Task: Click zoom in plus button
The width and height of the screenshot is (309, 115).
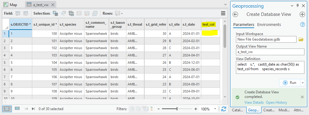Action: [196, 109]
